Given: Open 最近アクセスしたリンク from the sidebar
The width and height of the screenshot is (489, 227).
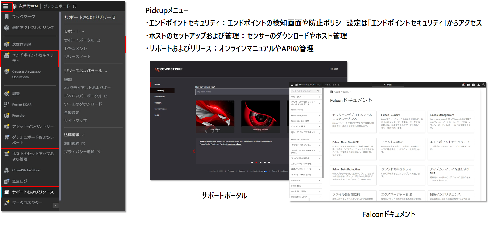Looking at the screenshot, I should 33,27.
